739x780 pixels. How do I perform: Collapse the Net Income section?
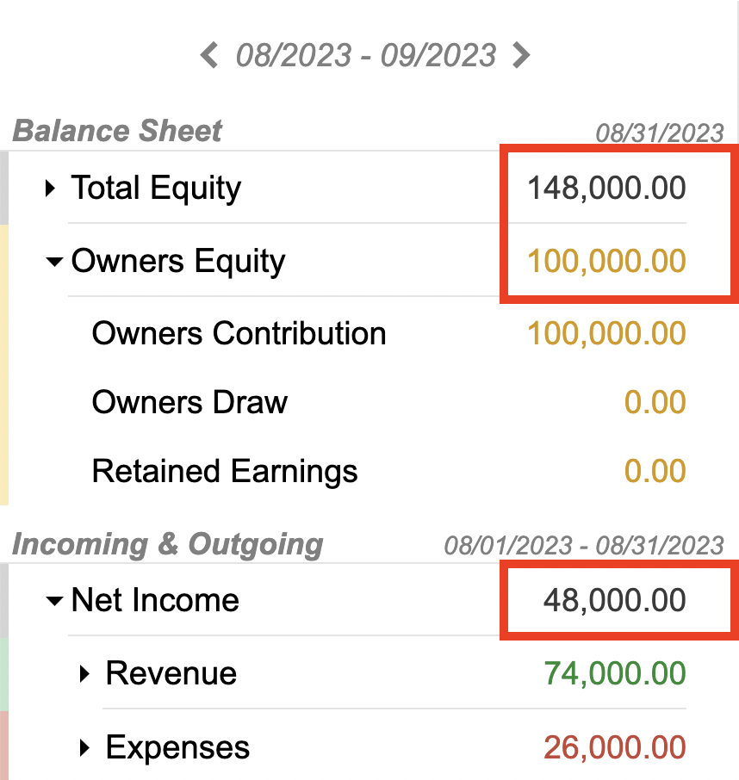pos(53,600)
